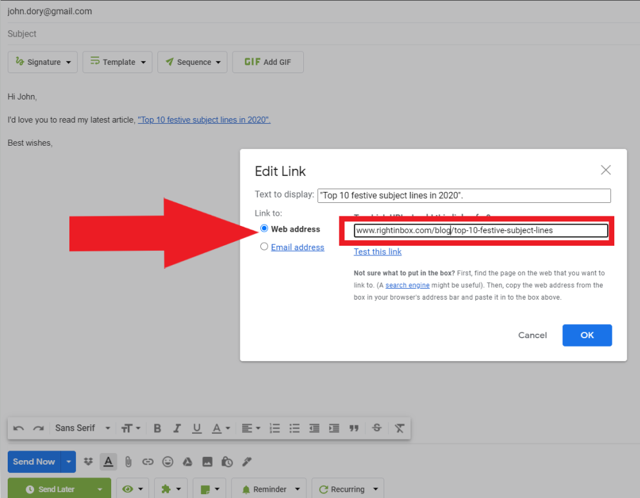Click the Hi John, greeting text
The width and height of the screenshot is (640, 498).
22,97
